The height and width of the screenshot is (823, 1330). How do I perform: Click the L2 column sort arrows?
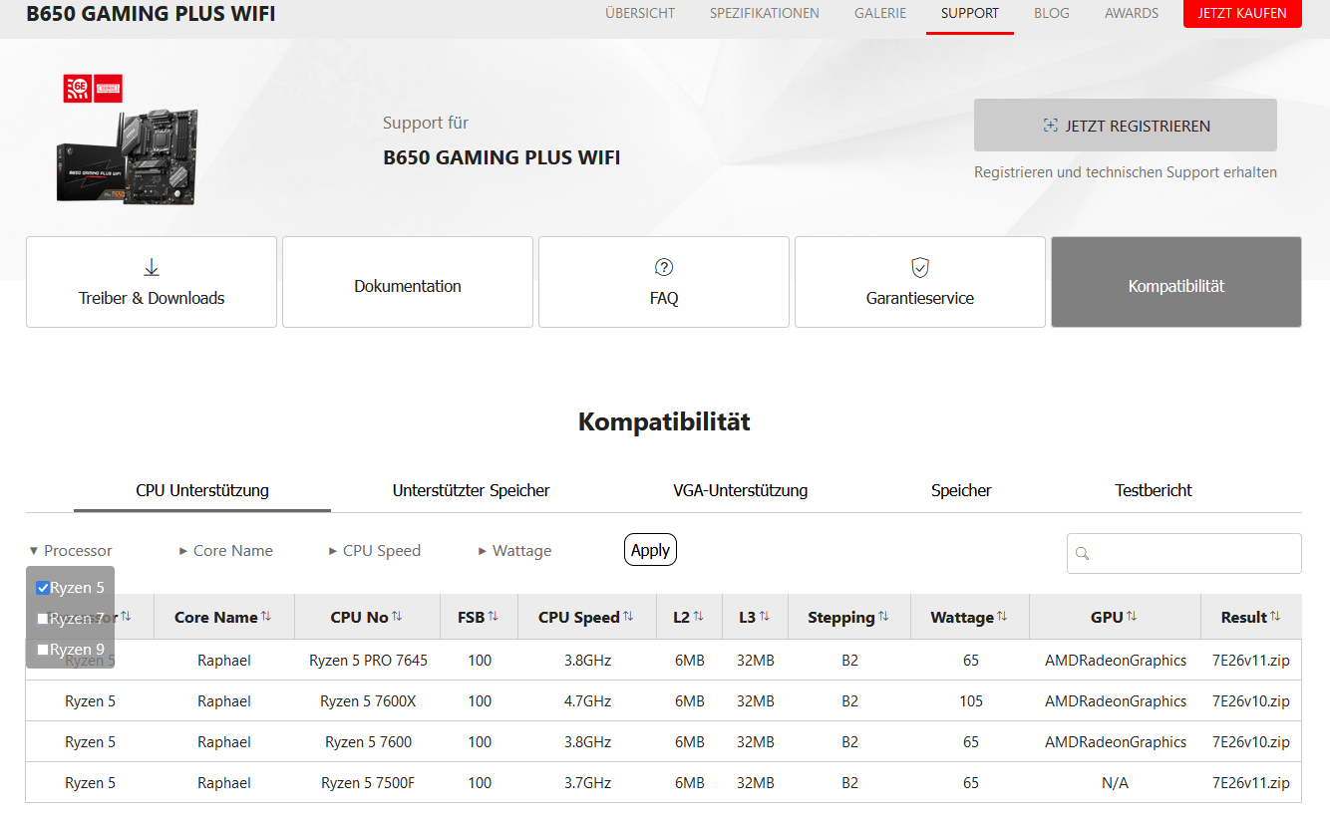[x=698, y=617]
